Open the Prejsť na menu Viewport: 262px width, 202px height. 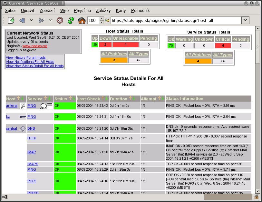tap(82, 10)
